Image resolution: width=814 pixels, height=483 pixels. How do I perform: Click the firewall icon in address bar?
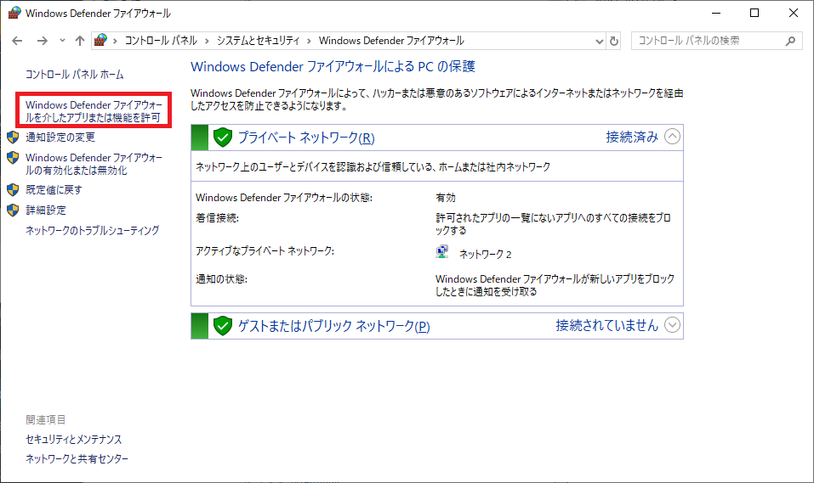pos(100,41)
